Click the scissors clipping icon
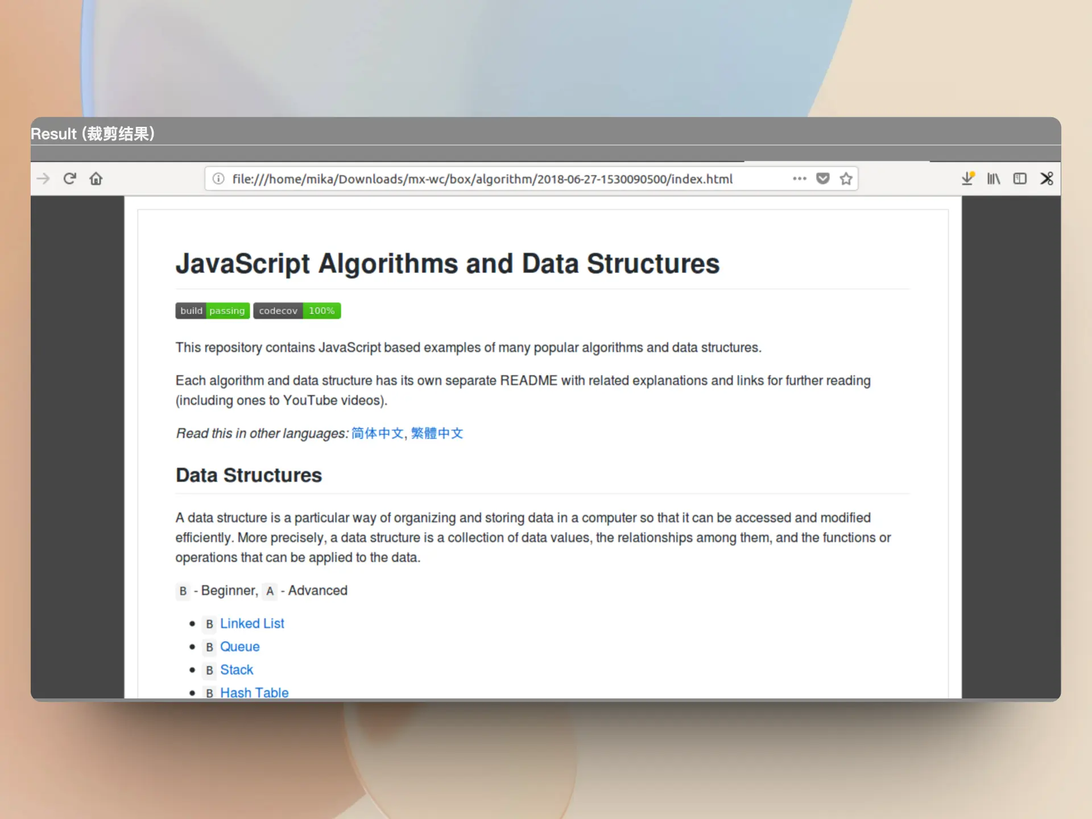1092x819 pixels. 1046,179
